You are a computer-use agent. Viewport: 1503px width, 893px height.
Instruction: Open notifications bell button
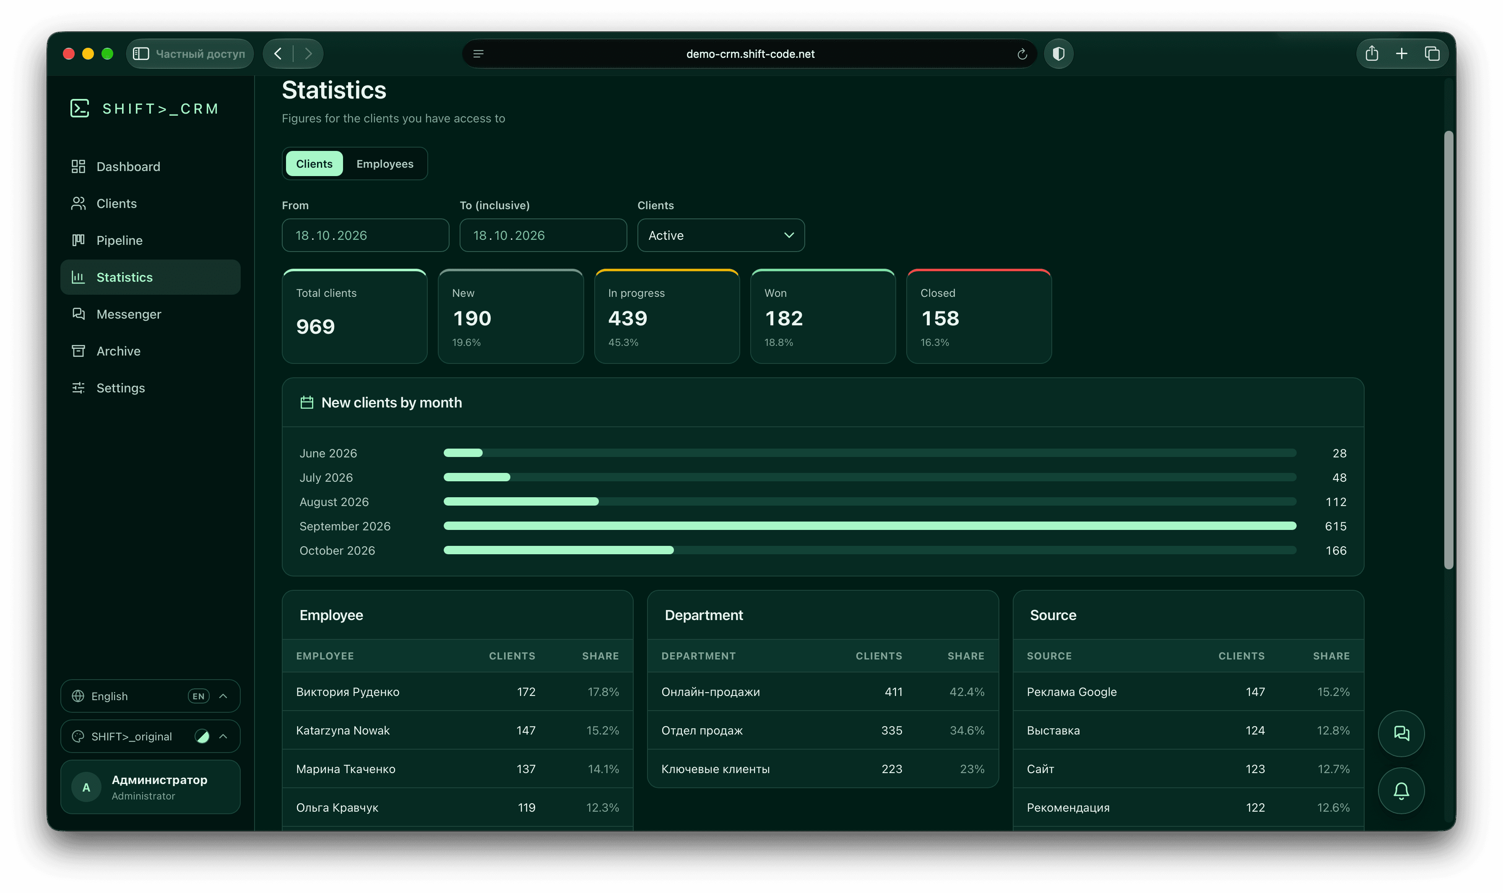click(x=1401, y=790)
